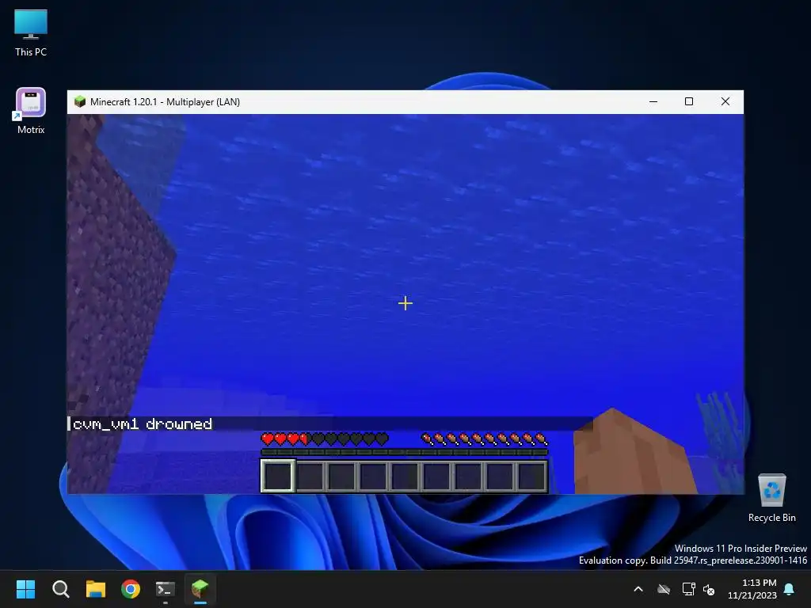Select the Recycle Bin icon
811x608 pixels.
[771, 497]
